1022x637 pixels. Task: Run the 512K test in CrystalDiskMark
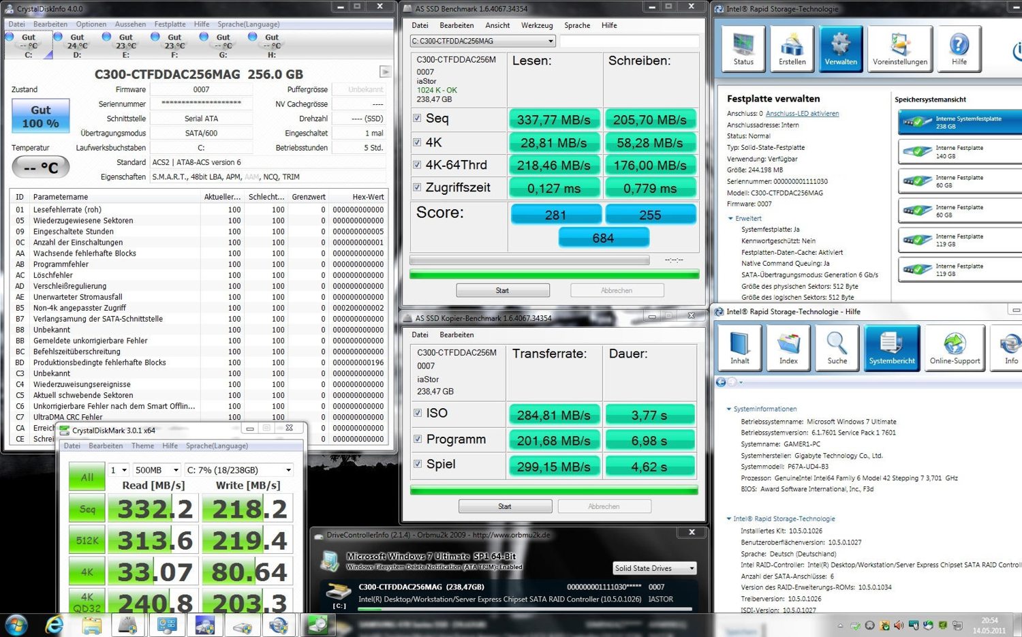[87, 540]
